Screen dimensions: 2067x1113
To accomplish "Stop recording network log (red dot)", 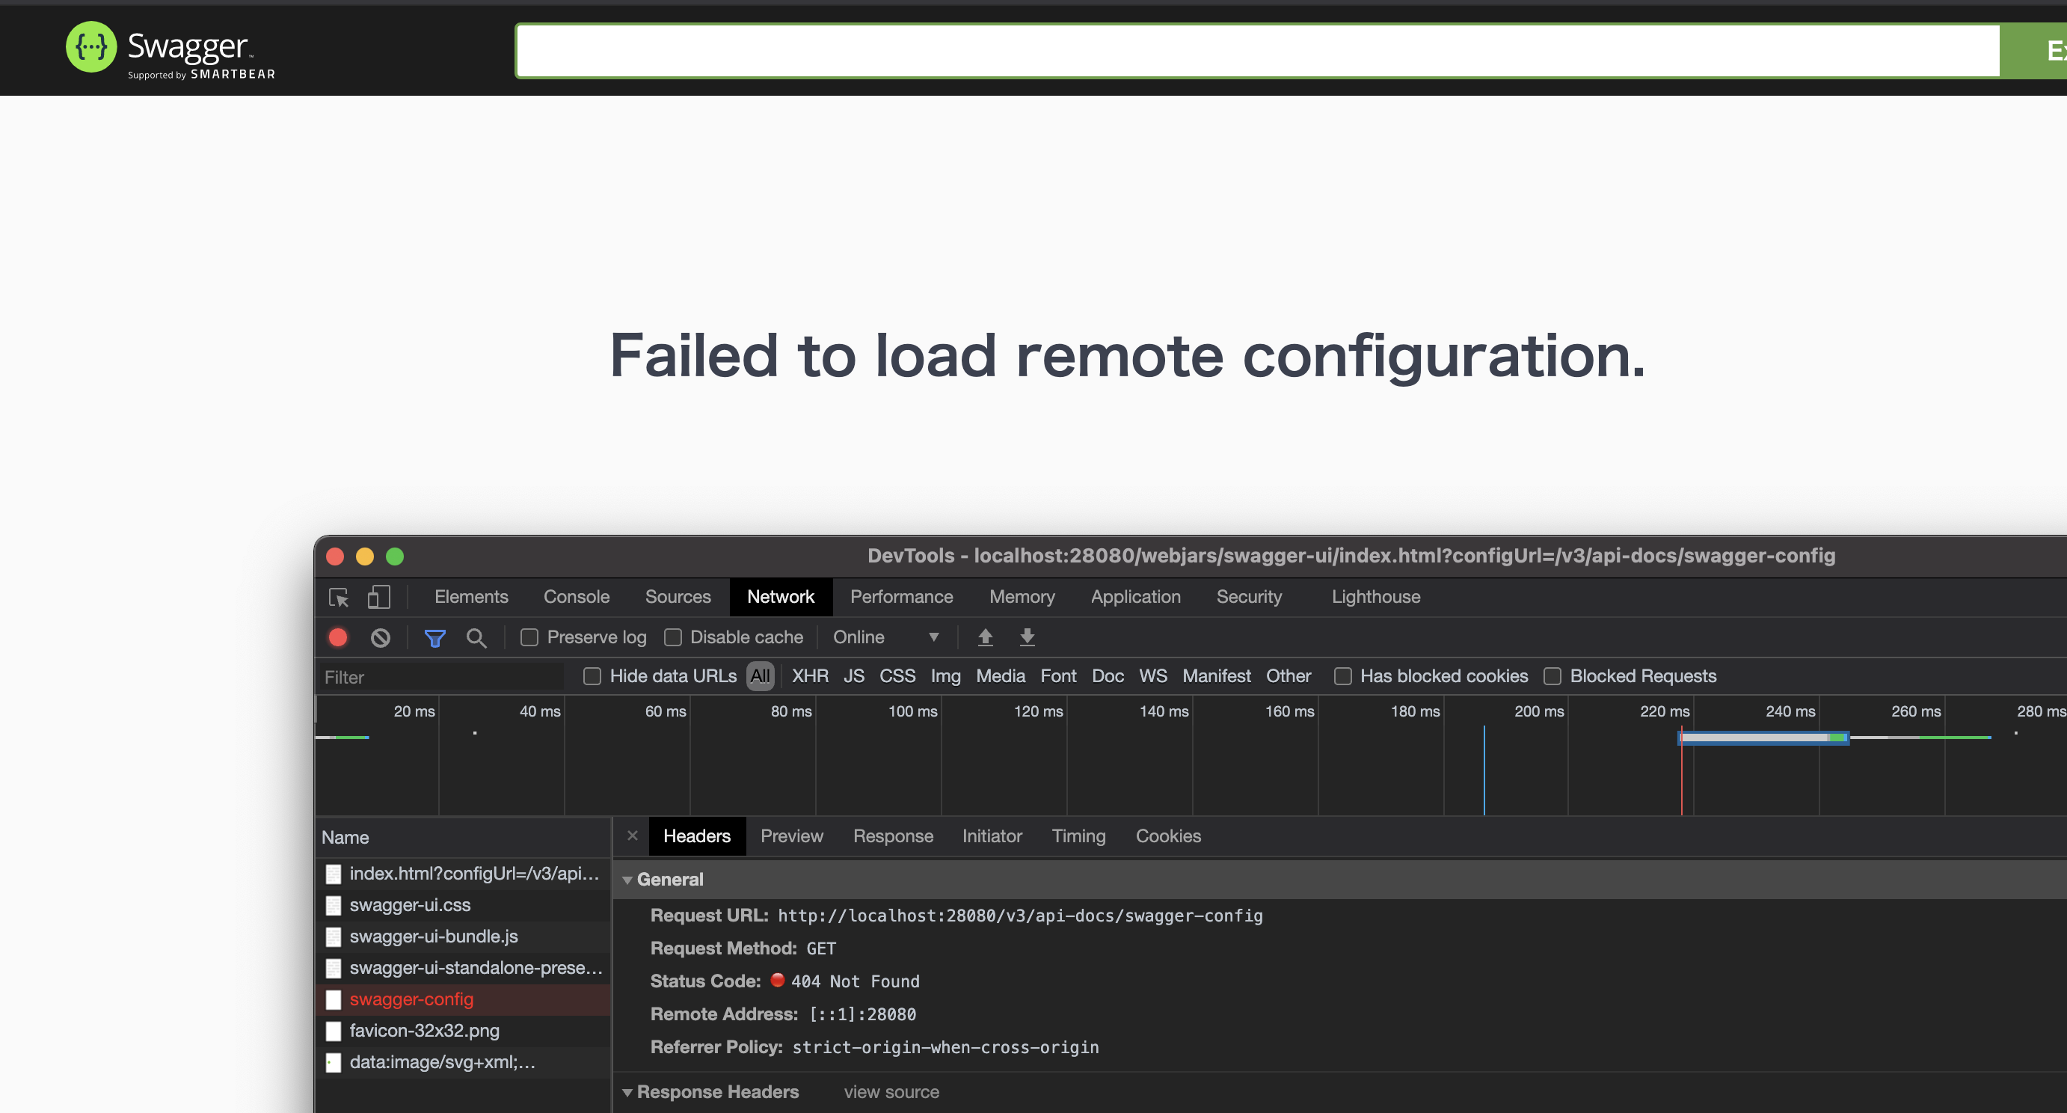I will (x=338, y=637).
